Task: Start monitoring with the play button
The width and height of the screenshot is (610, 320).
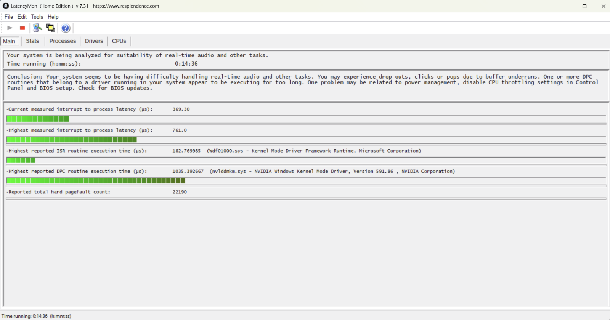Action: (10, 28)
